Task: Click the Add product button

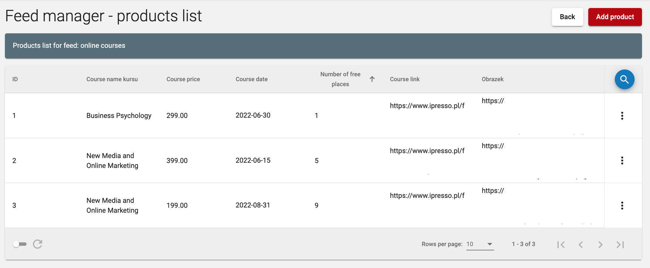Action: point(615,17)
